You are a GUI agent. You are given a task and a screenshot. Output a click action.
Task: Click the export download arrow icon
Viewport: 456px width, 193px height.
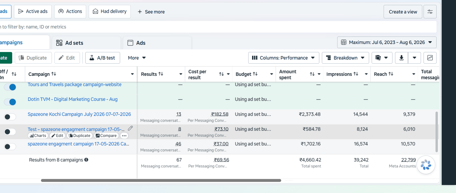point(401,58)
